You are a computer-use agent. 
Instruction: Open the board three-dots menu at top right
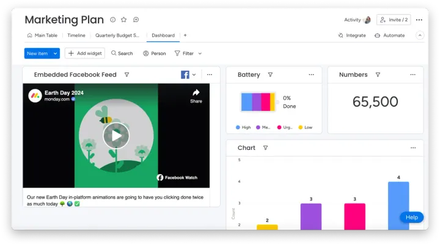[x=419, y=20]
